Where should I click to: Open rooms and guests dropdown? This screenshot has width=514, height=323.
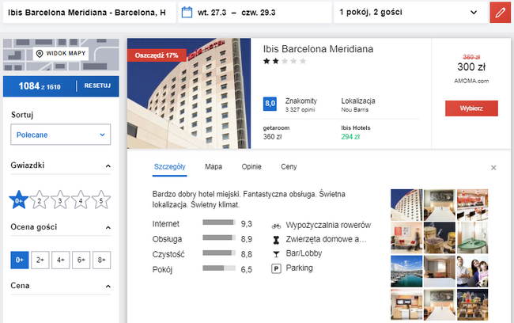tap(410, 13)
